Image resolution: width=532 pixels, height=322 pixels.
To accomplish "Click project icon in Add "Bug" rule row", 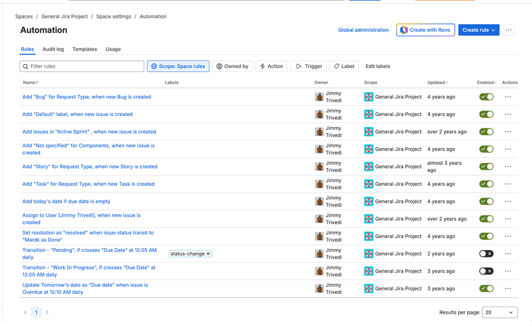I will tap(369, 97).
